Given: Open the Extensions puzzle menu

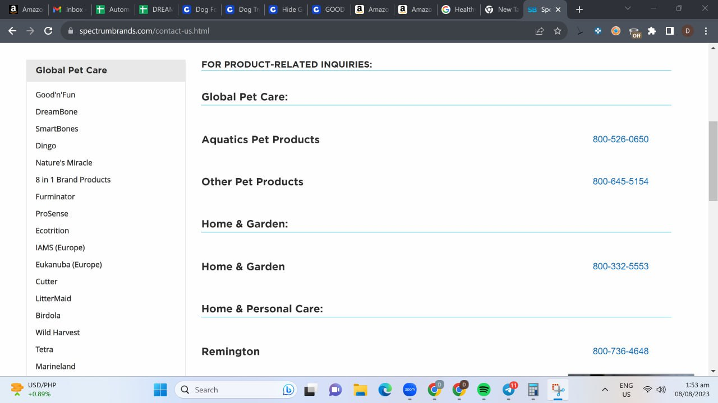Looking at the screenshot, I should point(652,31).
